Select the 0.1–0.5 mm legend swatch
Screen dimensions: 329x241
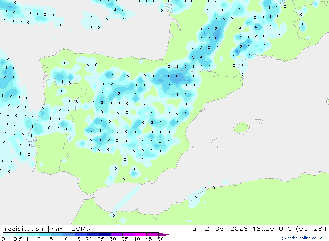click(x=9, y=234)
